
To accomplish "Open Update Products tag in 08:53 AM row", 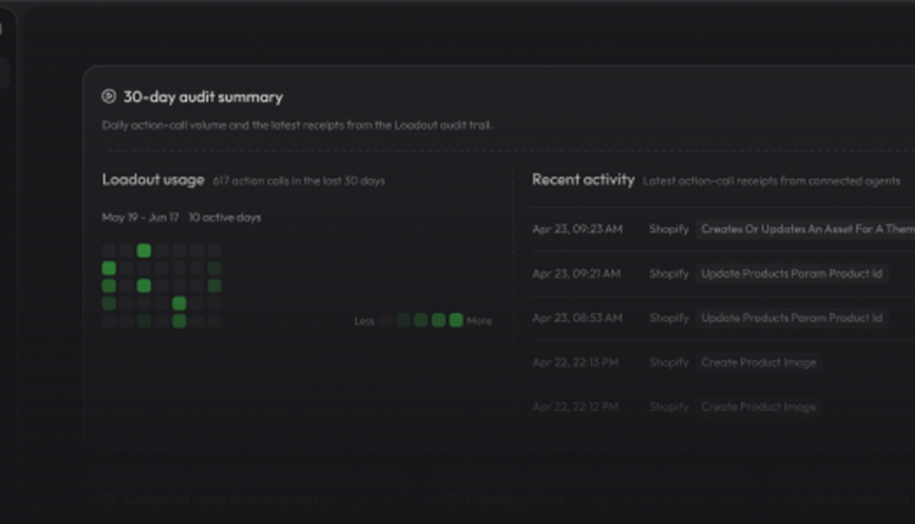I will [792, 318].
